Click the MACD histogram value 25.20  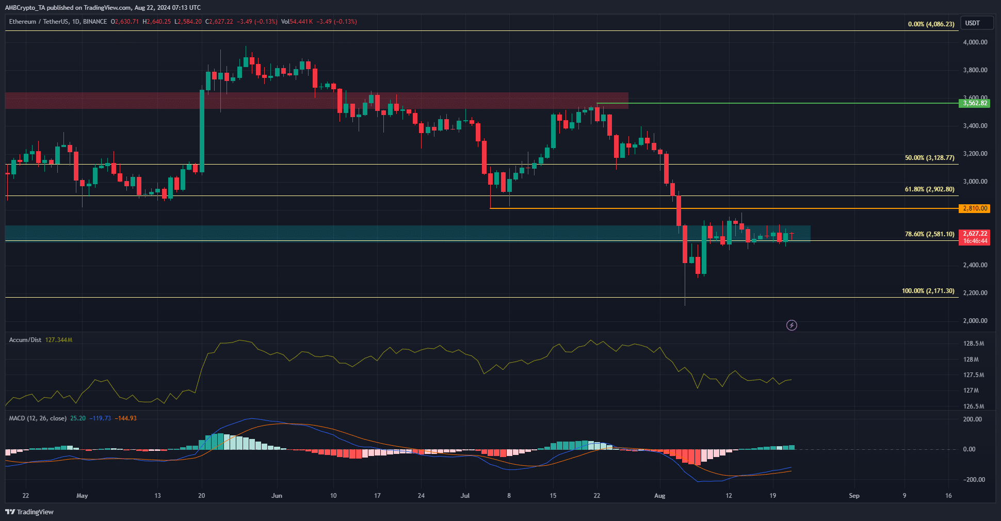[x=78, y=418]
